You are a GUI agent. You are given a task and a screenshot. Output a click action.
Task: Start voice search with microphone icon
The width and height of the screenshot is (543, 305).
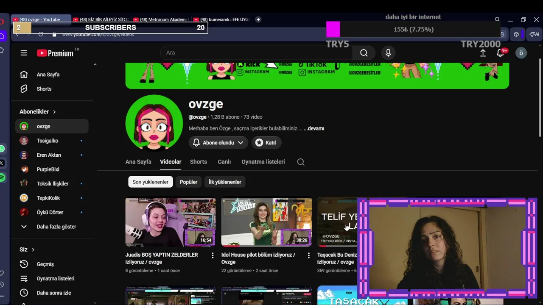[x=388, y=53]
